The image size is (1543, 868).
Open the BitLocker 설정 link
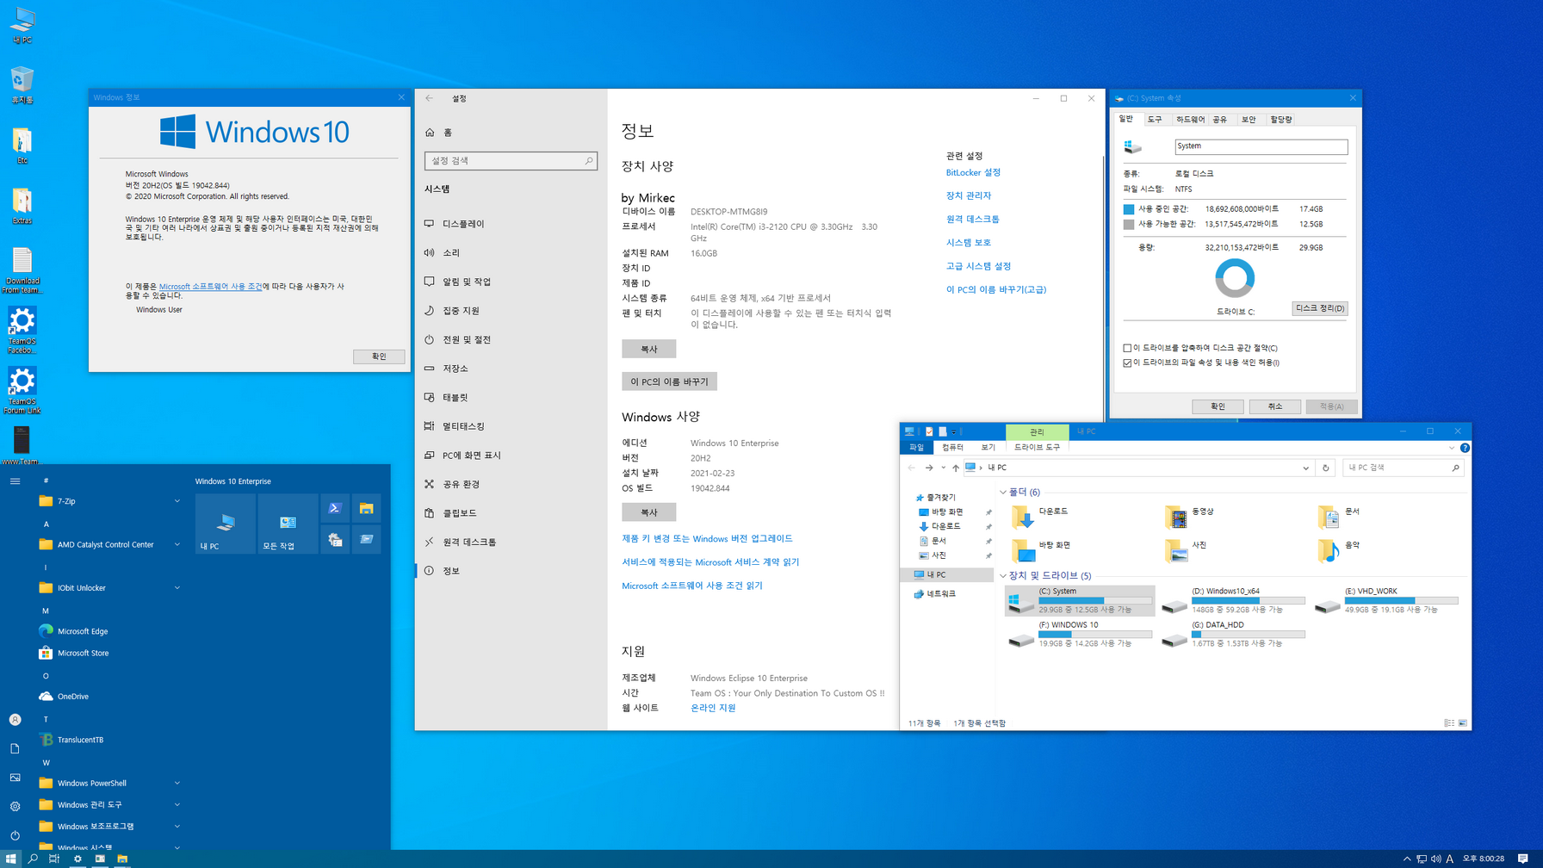tap(973, 172)
